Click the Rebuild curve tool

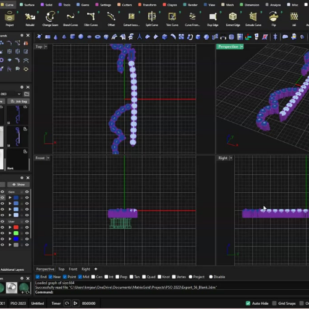pyautogui.click(x=30, y=19)
